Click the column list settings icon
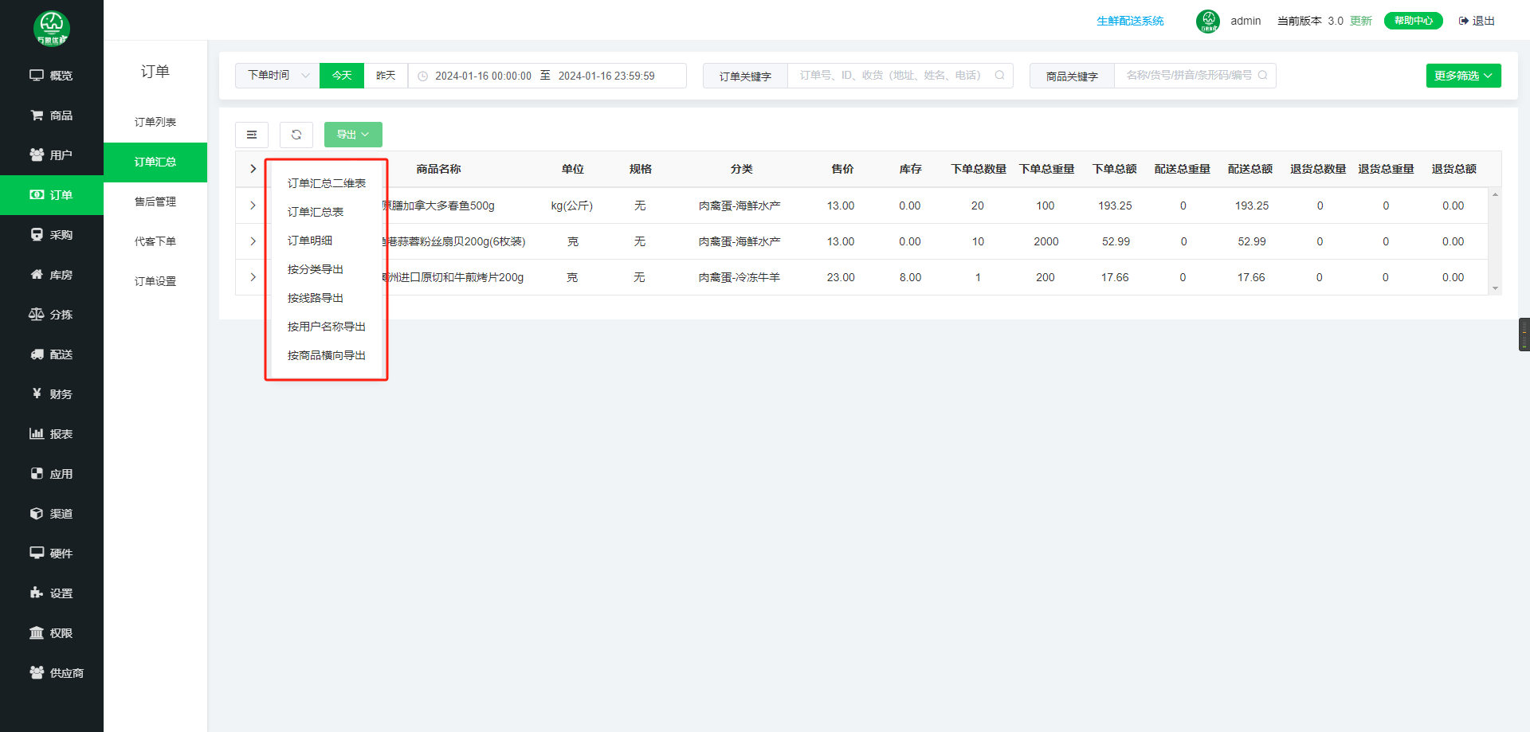 point(252,135)
